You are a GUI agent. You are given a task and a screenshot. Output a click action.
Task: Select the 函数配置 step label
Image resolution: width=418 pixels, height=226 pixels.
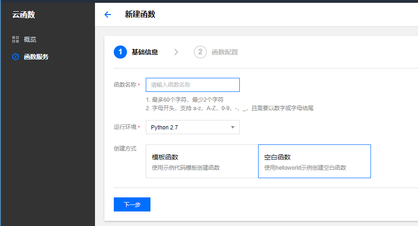click(x=225, y=52)
